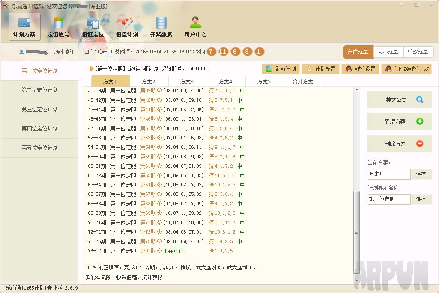Switch to 大小玩法 play mode
This screenshot has width=439, height=293.
click(388, 52)
